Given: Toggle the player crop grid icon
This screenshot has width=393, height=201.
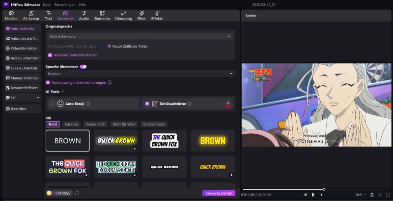Looking at the screenshot, I should (x=380, y=195).
